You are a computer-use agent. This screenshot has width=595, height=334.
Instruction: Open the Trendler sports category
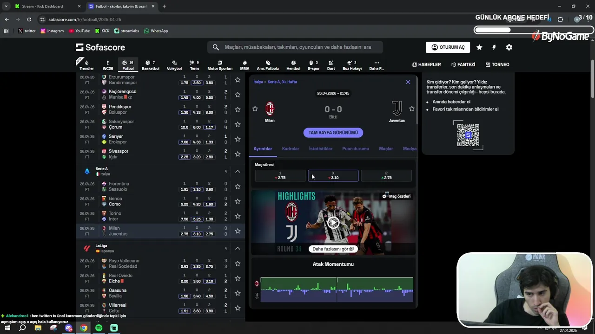point(86,65)
